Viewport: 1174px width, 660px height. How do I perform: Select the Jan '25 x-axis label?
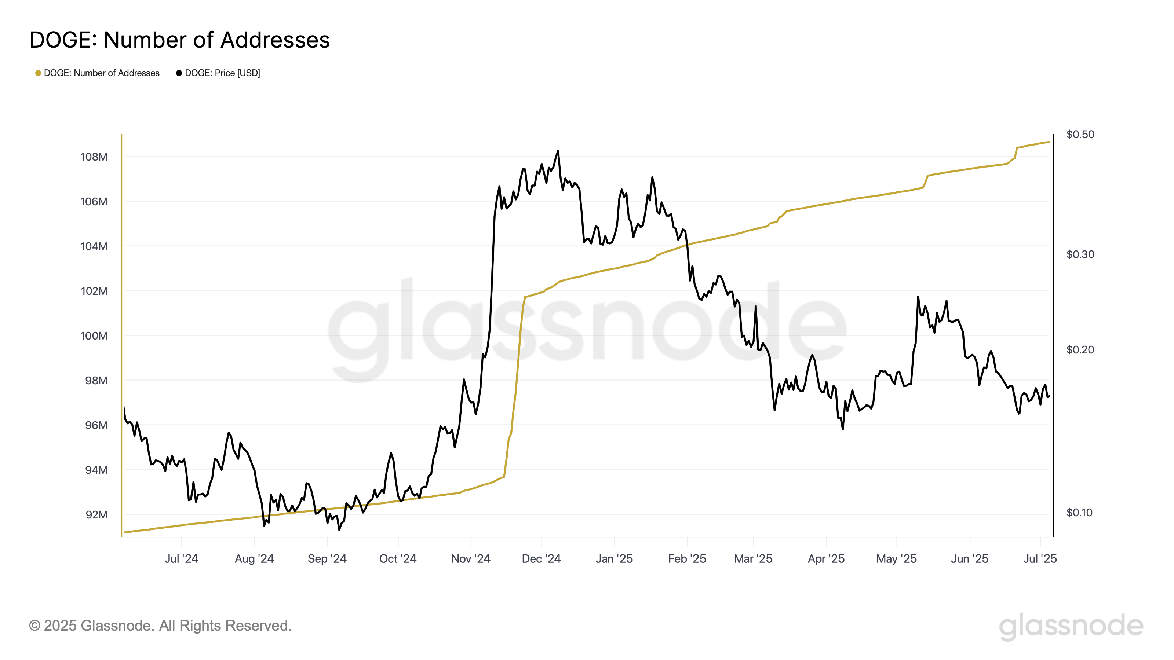pyautogui.click(x=615, y=559)
